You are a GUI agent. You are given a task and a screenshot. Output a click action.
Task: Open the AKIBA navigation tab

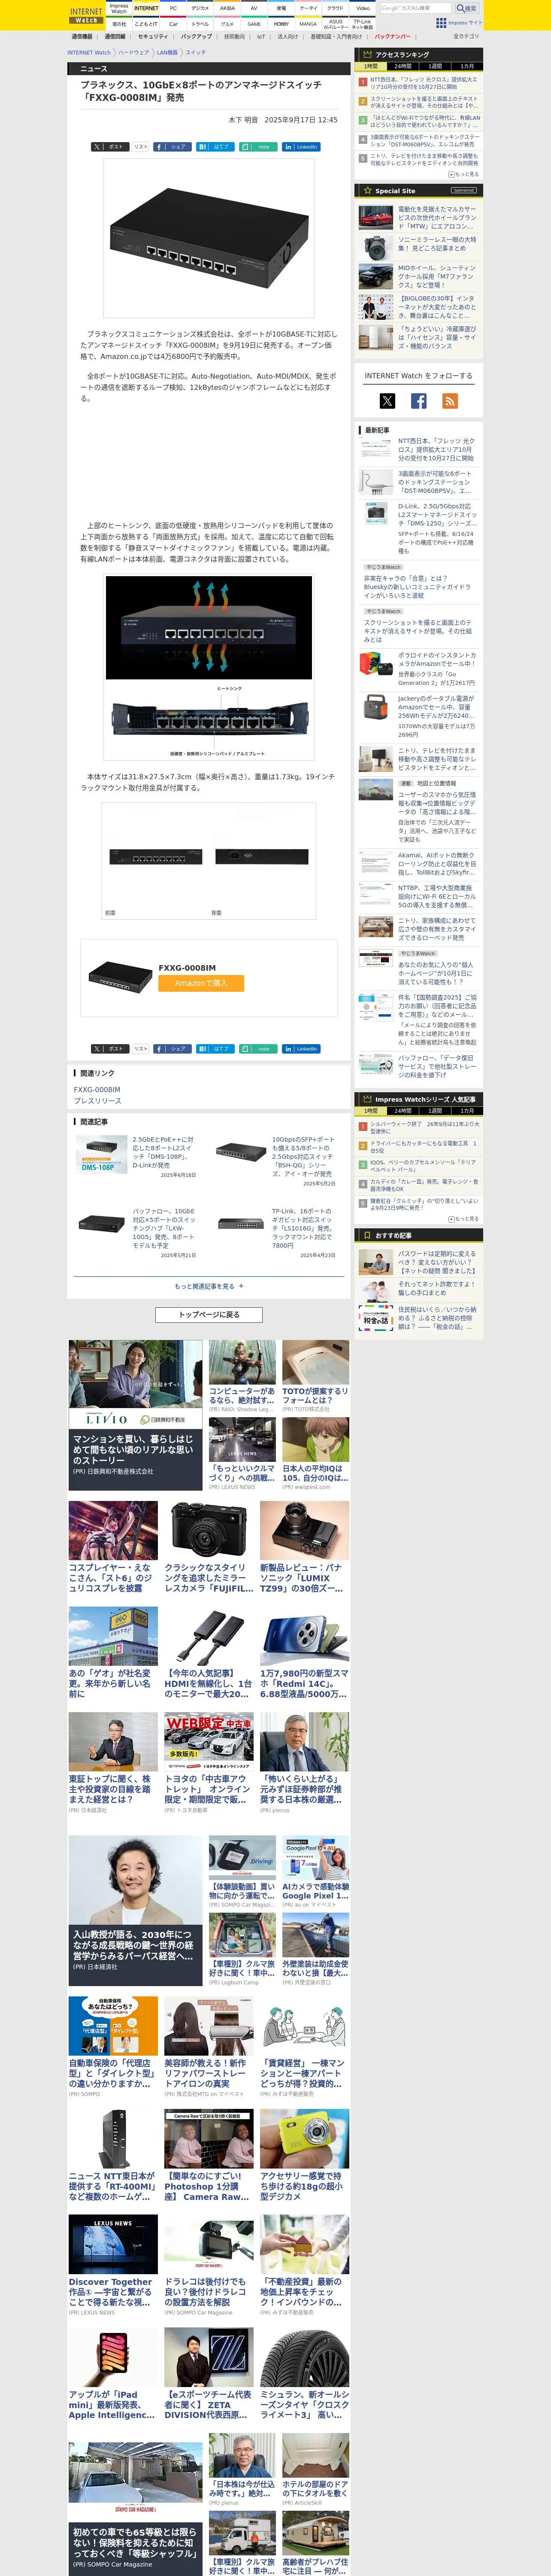[x=227, y=8]
